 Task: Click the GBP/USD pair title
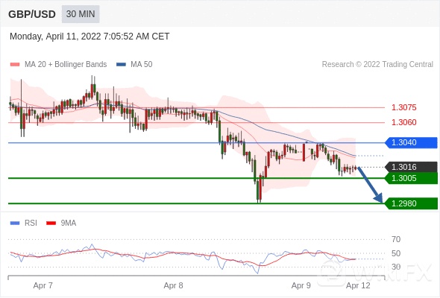tap(32, 14)
